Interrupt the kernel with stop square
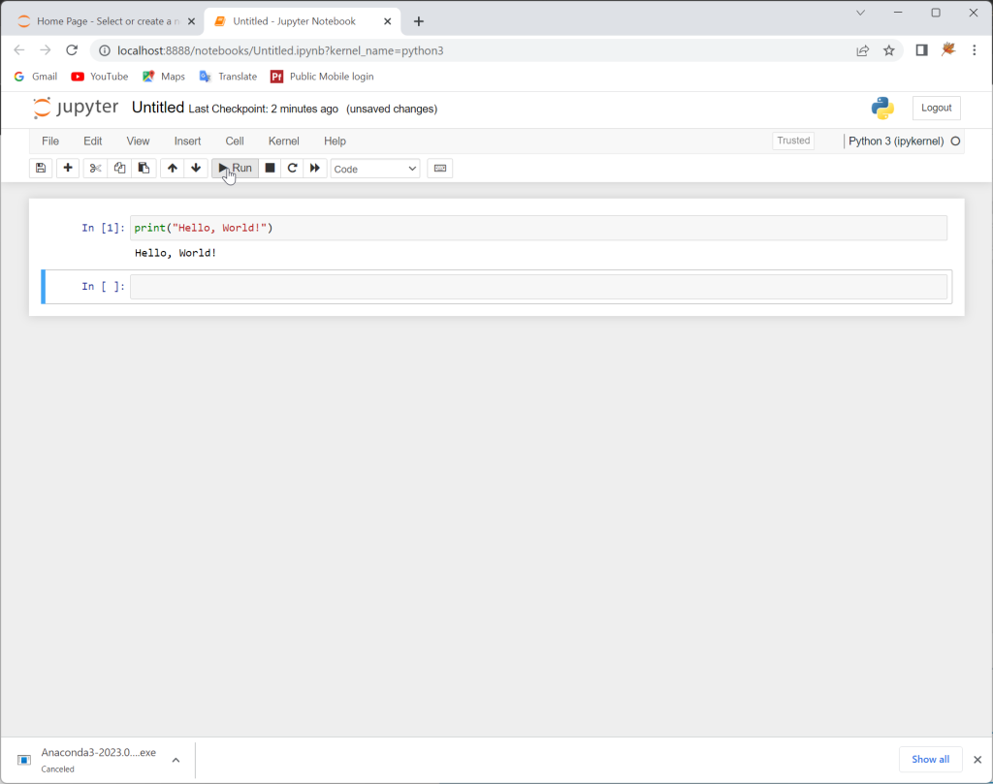Image resolution: width=993 pixels, height=784 pixels. [x=270, y=169]
